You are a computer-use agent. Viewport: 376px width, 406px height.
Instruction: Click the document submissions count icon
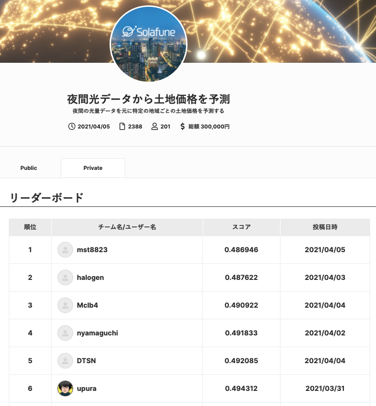[x=122, y=127]
